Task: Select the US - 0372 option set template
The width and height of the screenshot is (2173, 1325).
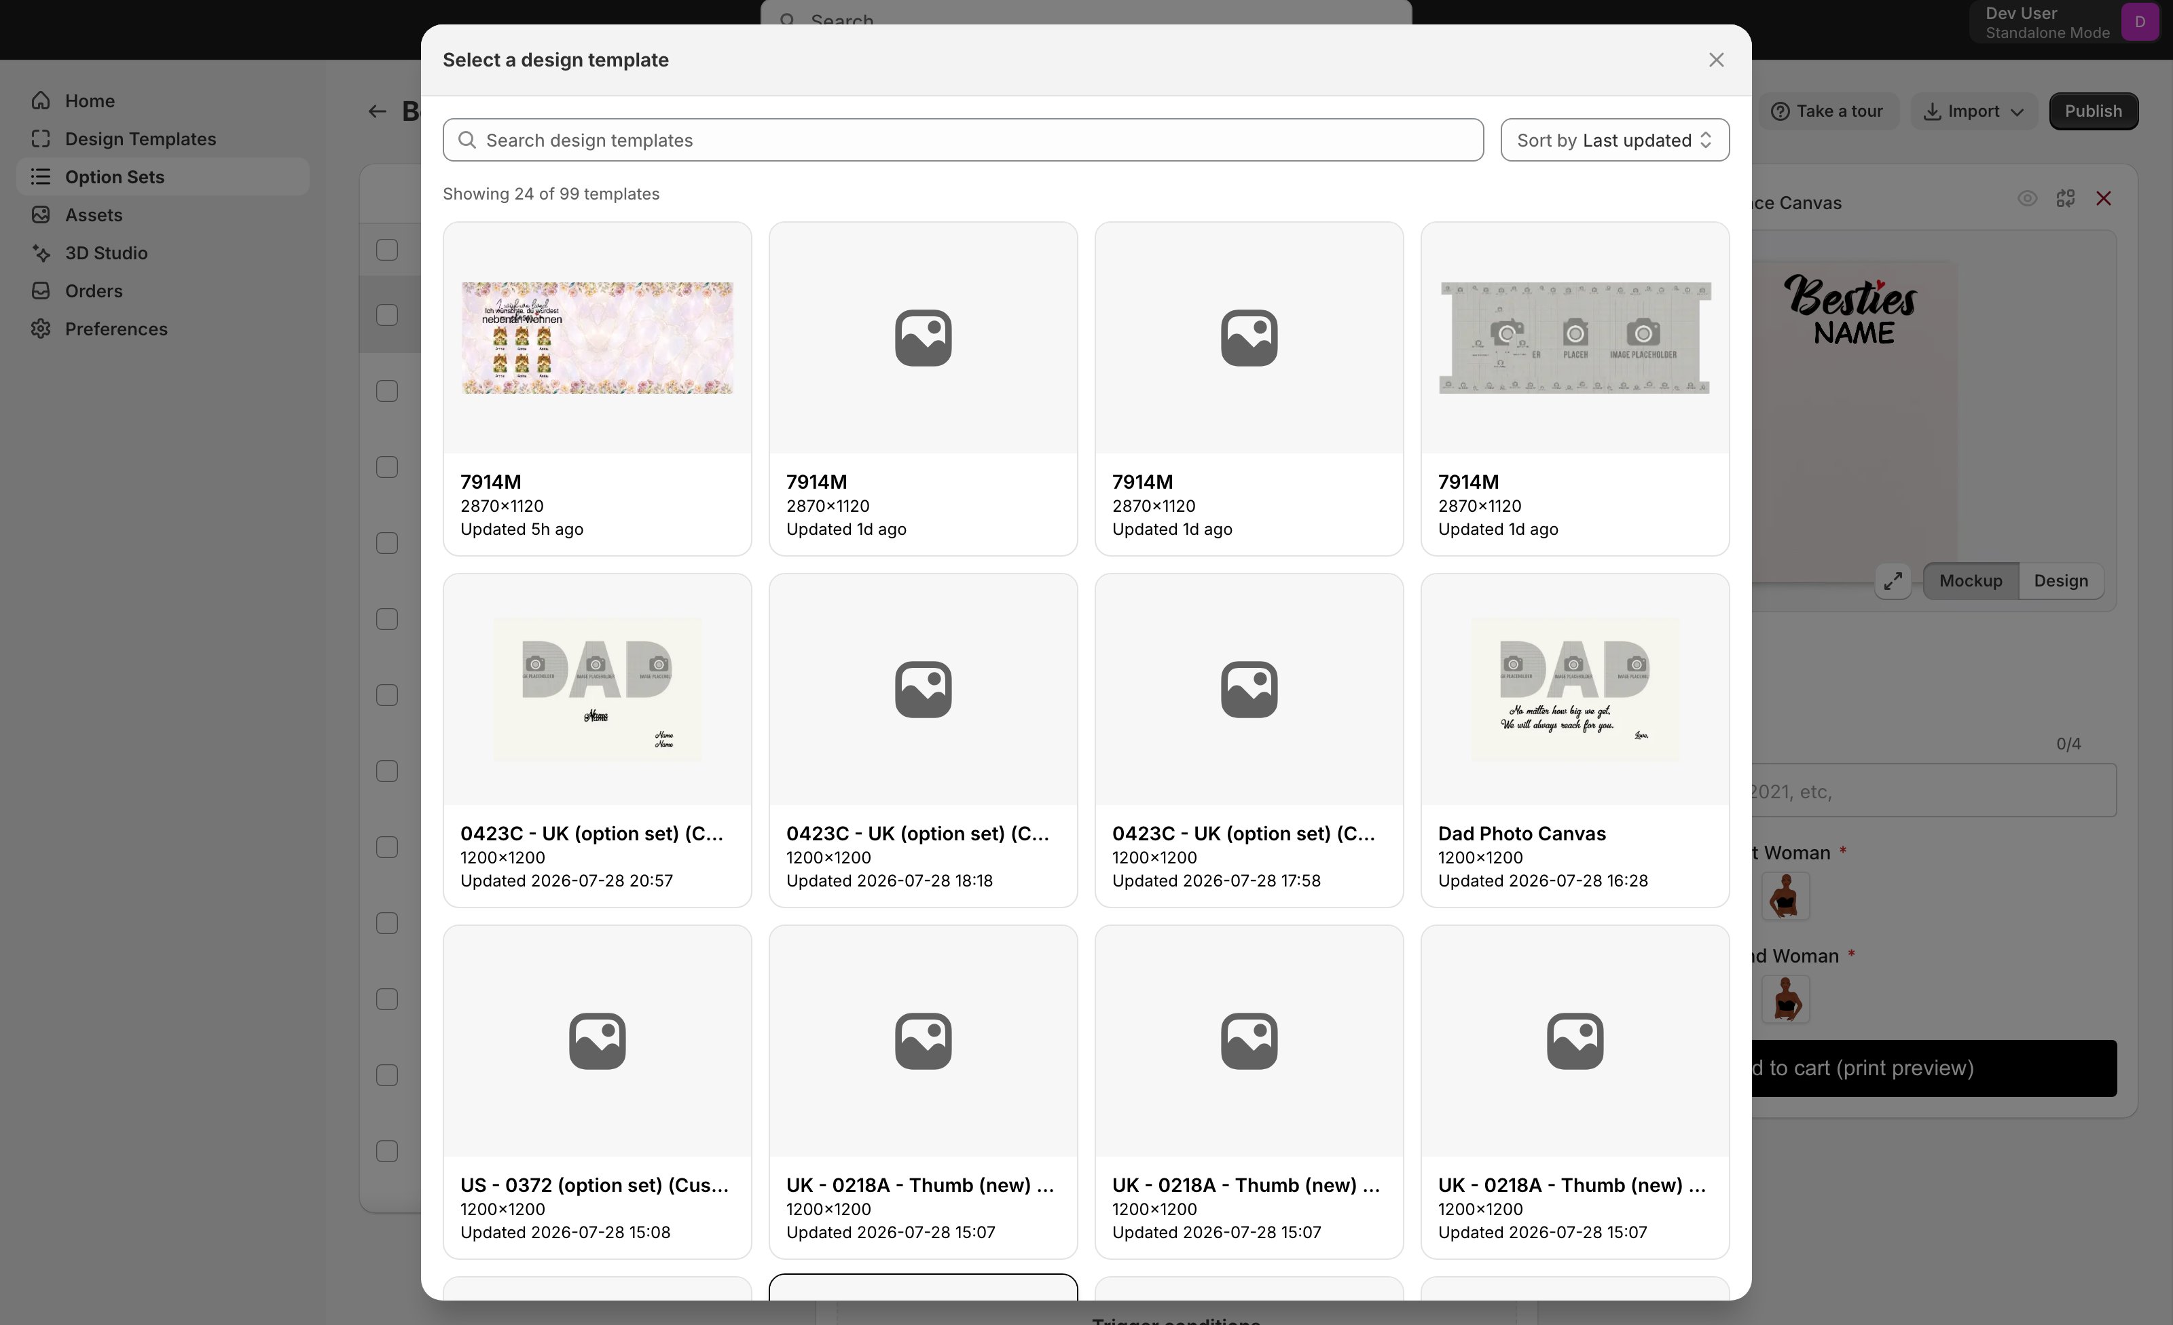Action: tap(597, 1091)
